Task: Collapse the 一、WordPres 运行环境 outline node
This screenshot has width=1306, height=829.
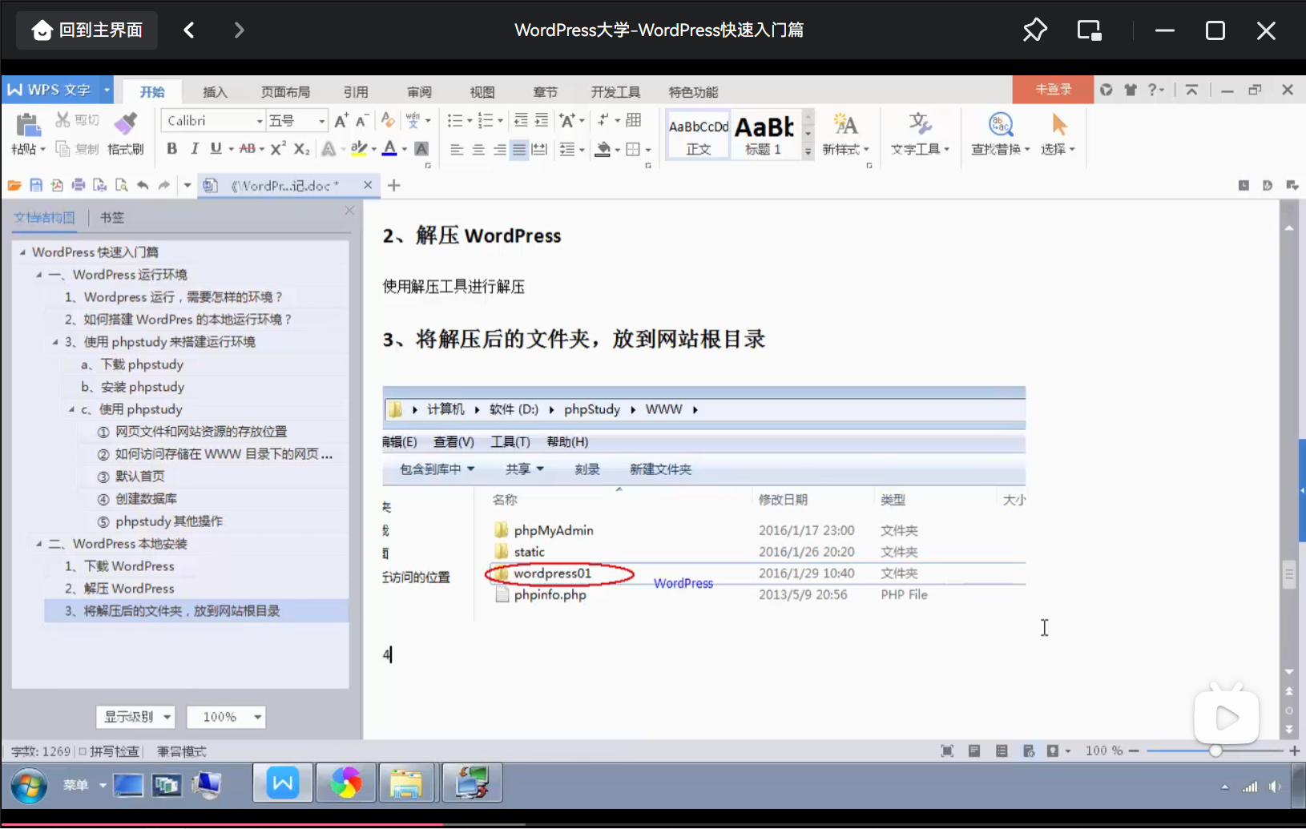Action: pyautogui.click(x=38, y=275)
